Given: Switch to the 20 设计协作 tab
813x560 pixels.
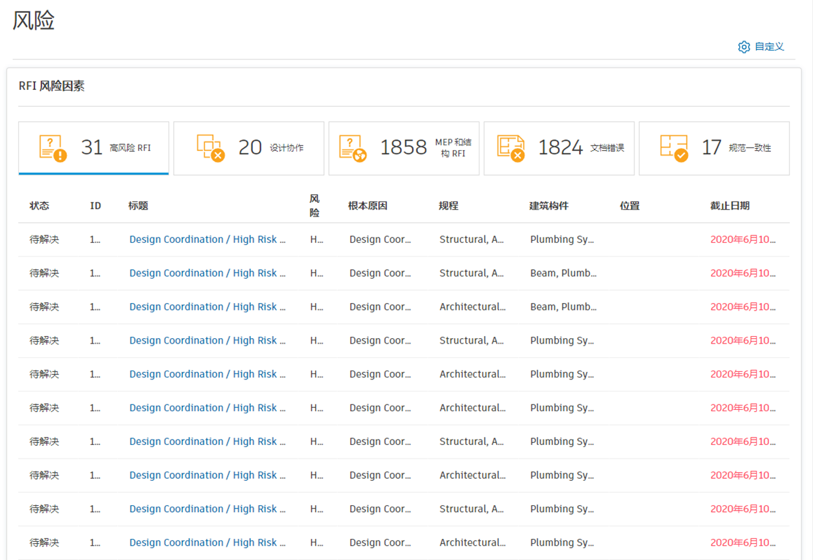Looking at the screenshot, I should click(x=249, y=148).
